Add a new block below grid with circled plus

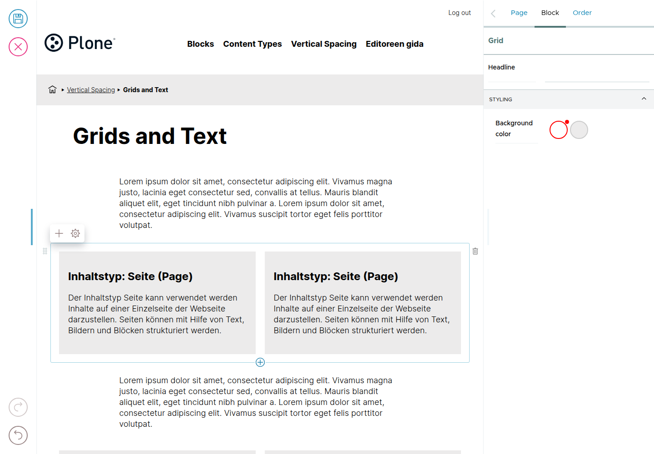tap(260, 362)
